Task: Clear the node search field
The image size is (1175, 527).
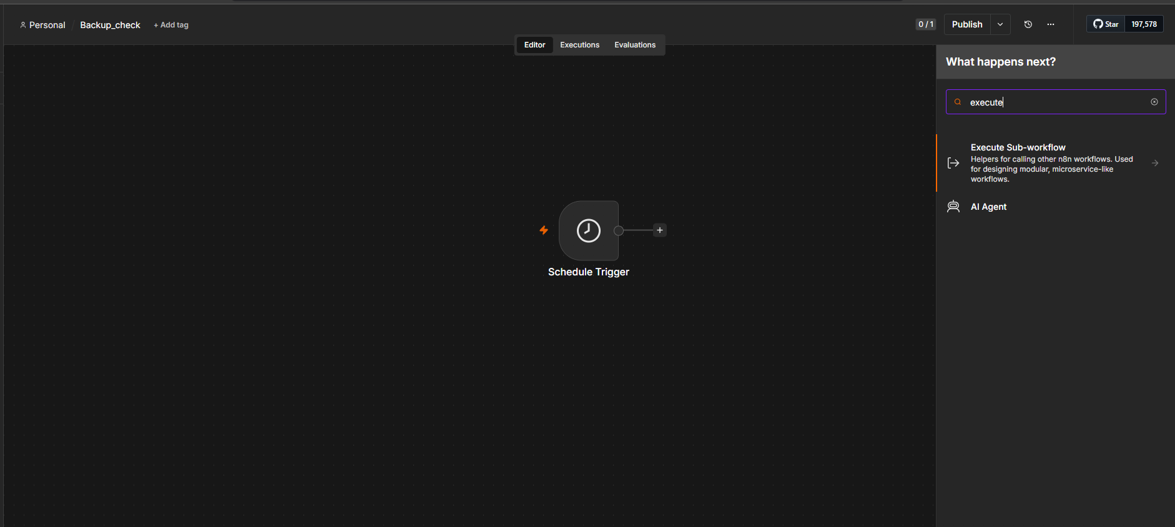Action: [1154, 102]
